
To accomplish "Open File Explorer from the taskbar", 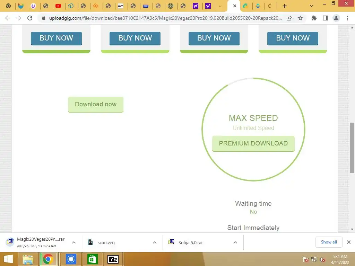I will pyautogui.click(x=28, y=259).
